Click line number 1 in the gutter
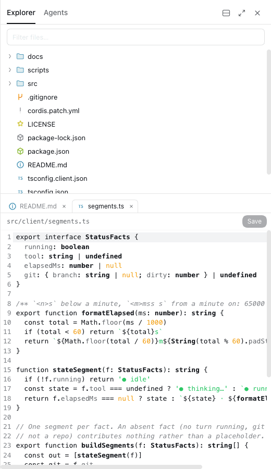Viewport: 271px width, 469px height. (x=9, y=237)
